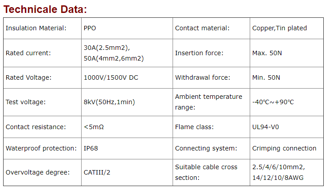
Task: Select the UL94-V0 flame class value
Action: [266, 127]
